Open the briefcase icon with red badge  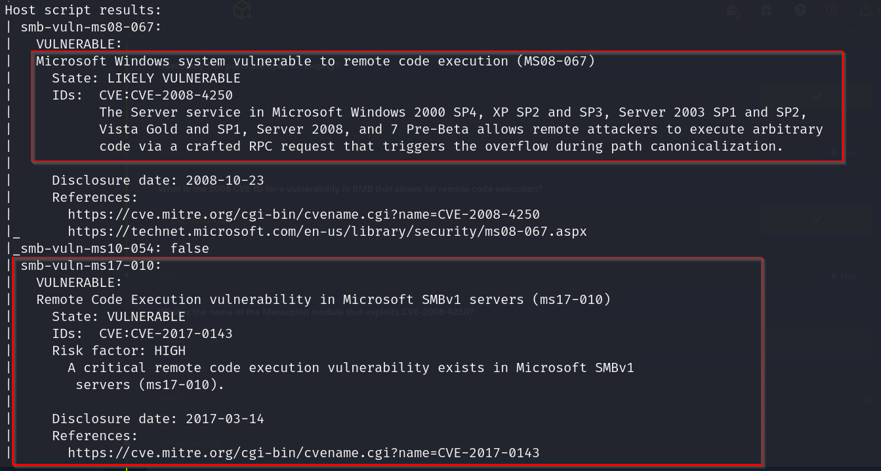coord(734,10)
